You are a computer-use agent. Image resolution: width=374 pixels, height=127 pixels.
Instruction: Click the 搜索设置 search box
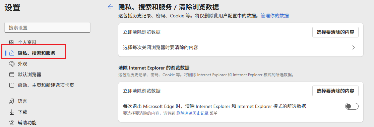coord(48,28)
